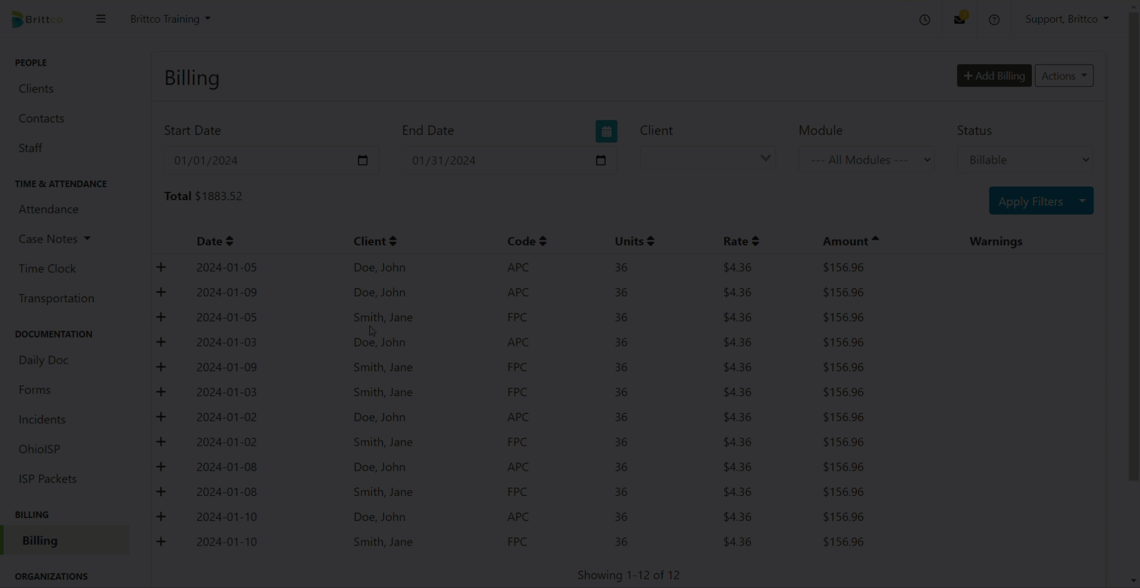
Task: Sort the table by Units column
Action: [634, 241]
